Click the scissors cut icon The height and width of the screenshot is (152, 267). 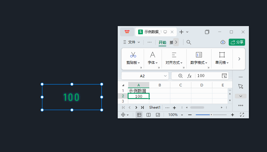coord(133,55)
